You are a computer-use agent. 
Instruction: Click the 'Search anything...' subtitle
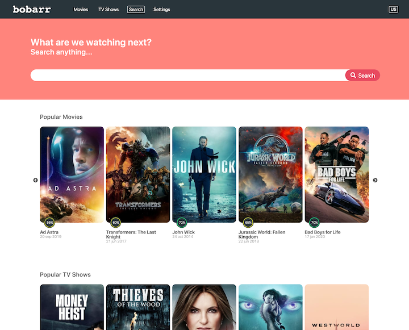(61, 52)
